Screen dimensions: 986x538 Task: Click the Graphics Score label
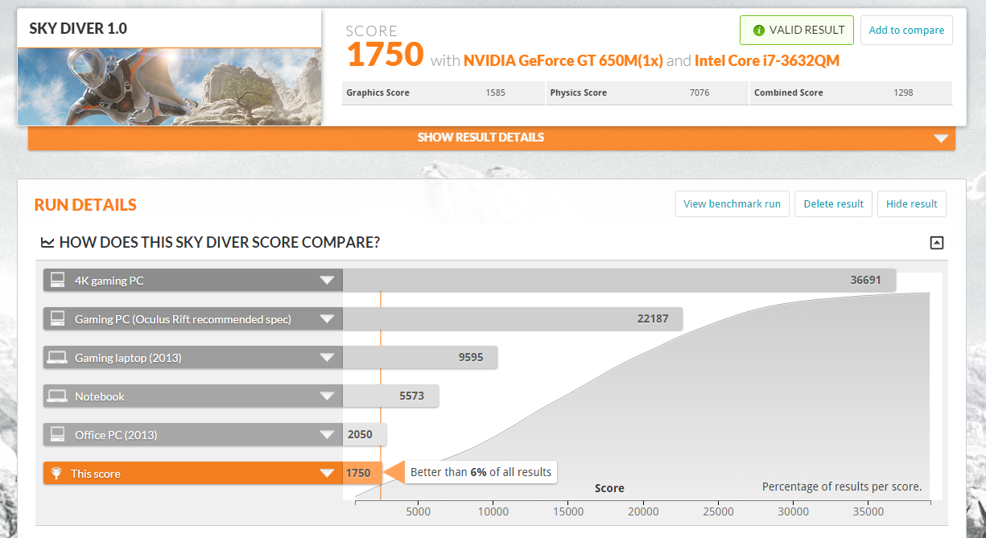377,93
